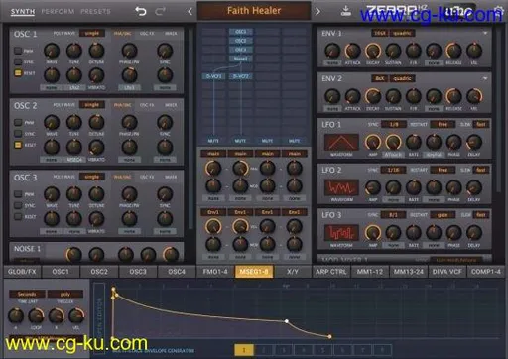Click the oscillator panel vertical scrollbar
Screen dimensions: 508x359
tap(190, 129)
